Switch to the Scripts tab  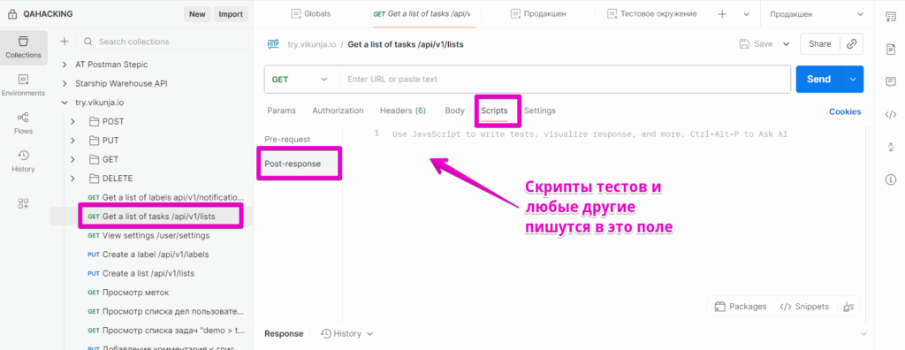(x=494, y=110)
